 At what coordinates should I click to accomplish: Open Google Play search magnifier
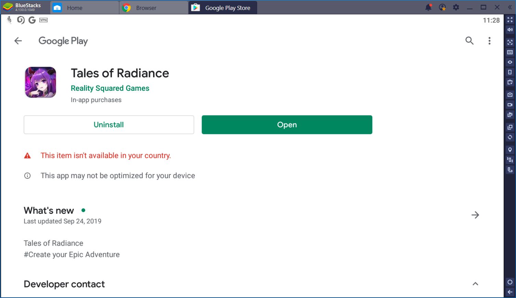click(x=469, y=41)
